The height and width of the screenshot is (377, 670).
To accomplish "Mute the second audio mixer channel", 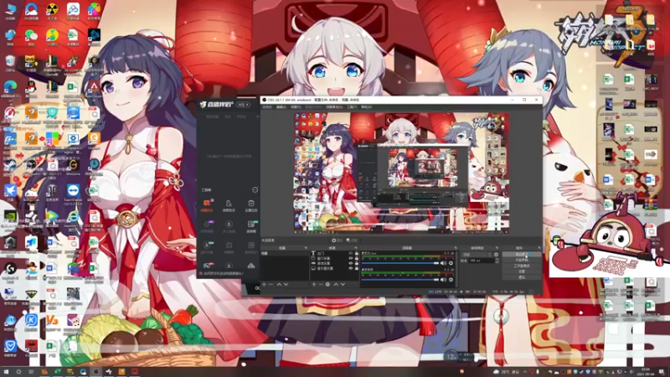I will (x=443, y=280).
